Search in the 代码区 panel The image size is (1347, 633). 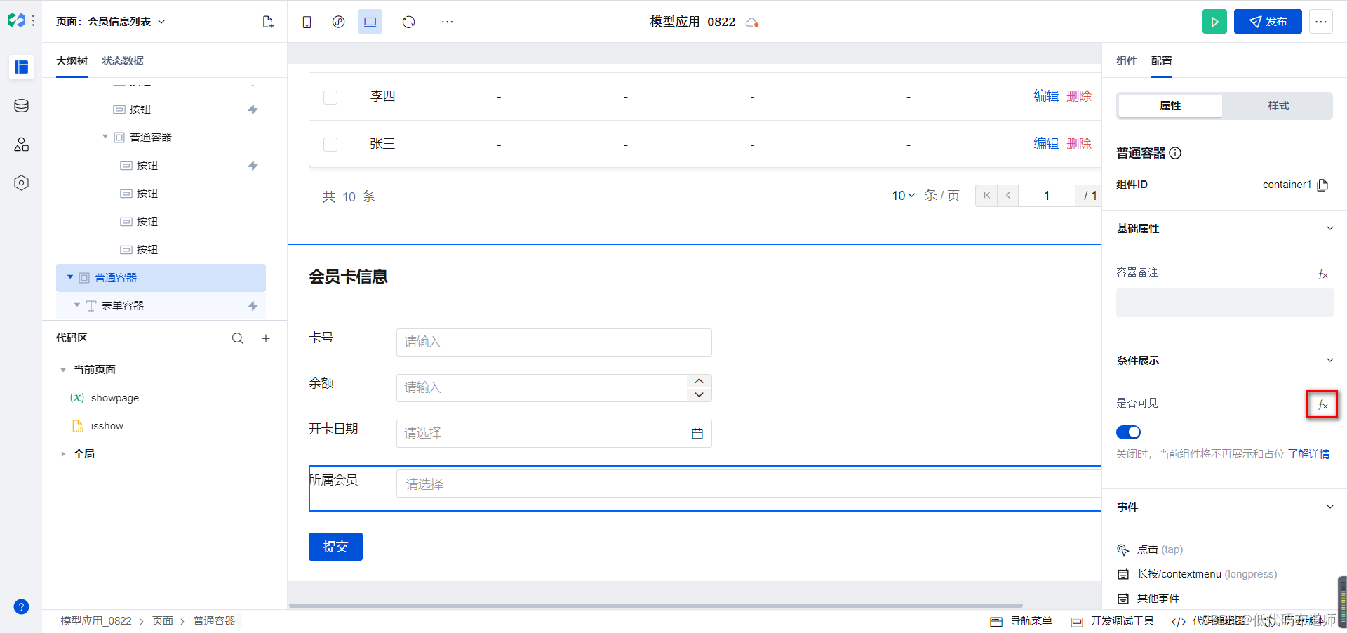(x=238, y=338)
